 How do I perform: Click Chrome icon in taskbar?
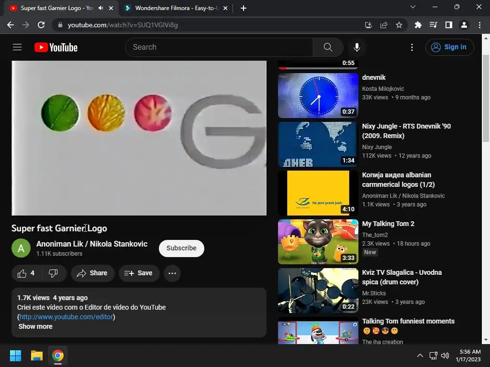[x=58, y=356]
